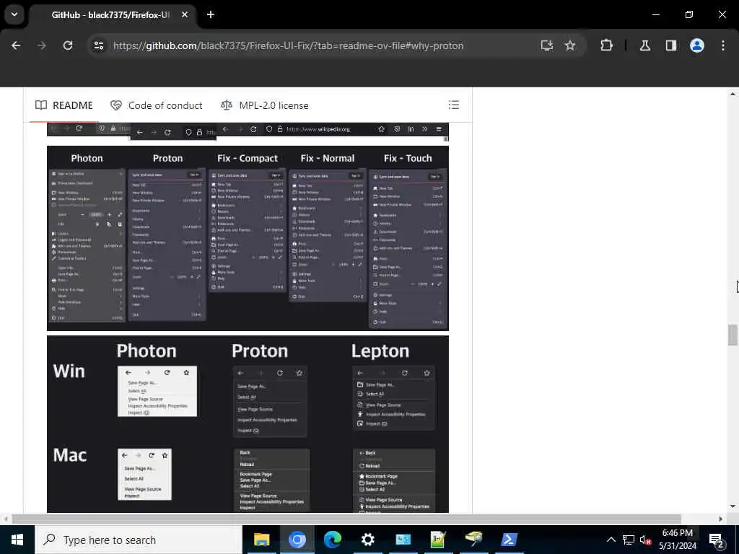Select the GitHub Firefox-UI-Fix tab

click(110, 15)
